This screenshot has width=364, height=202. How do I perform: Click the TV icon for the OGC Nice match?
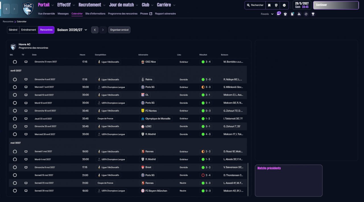click(26, 62)
